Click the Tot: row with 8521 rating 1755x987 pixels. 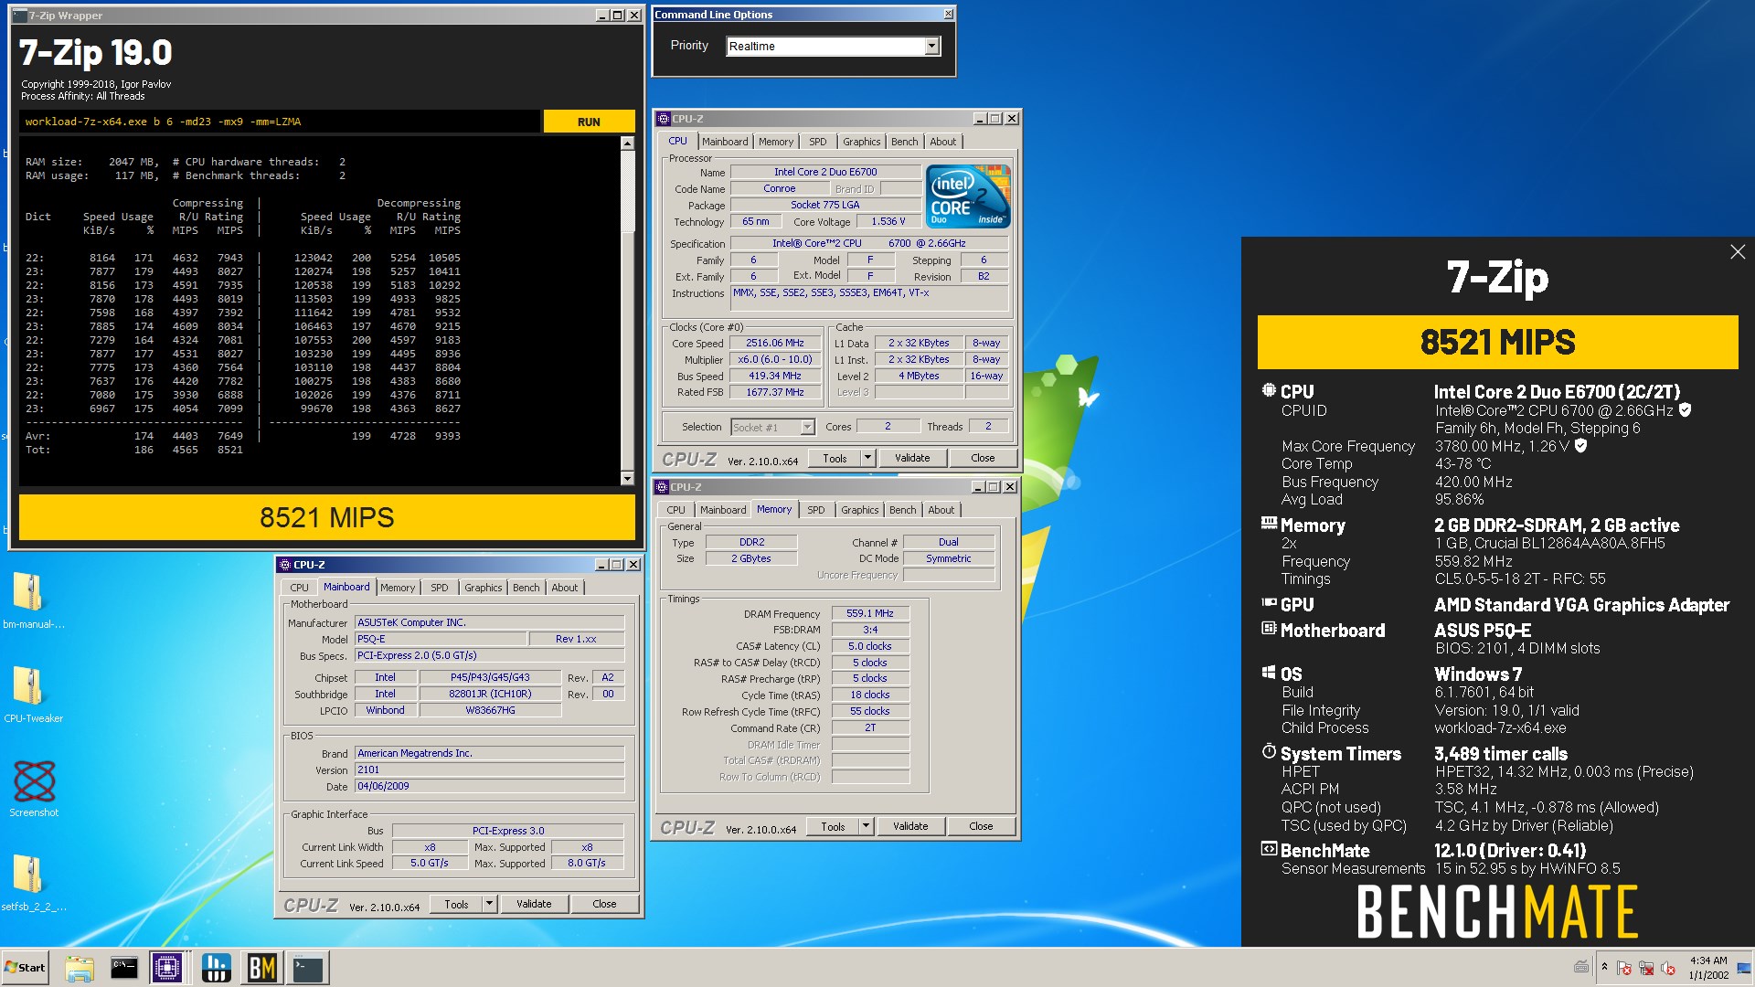[134, 450]
